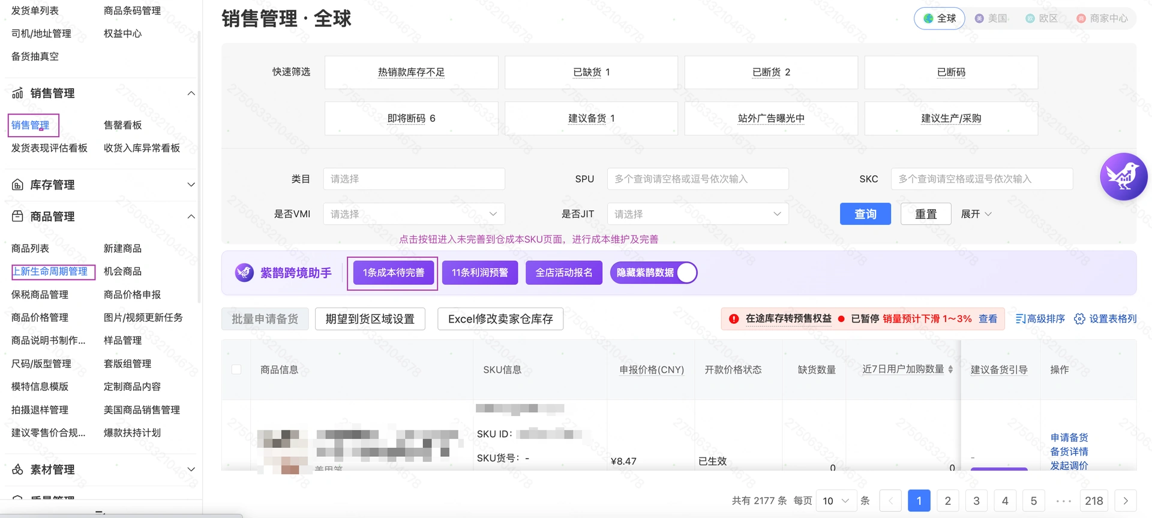Click 申请备货 link in the first row
Image resolution: width=1152 pixels, height=518 pixels.
(x=1069, y=438)
